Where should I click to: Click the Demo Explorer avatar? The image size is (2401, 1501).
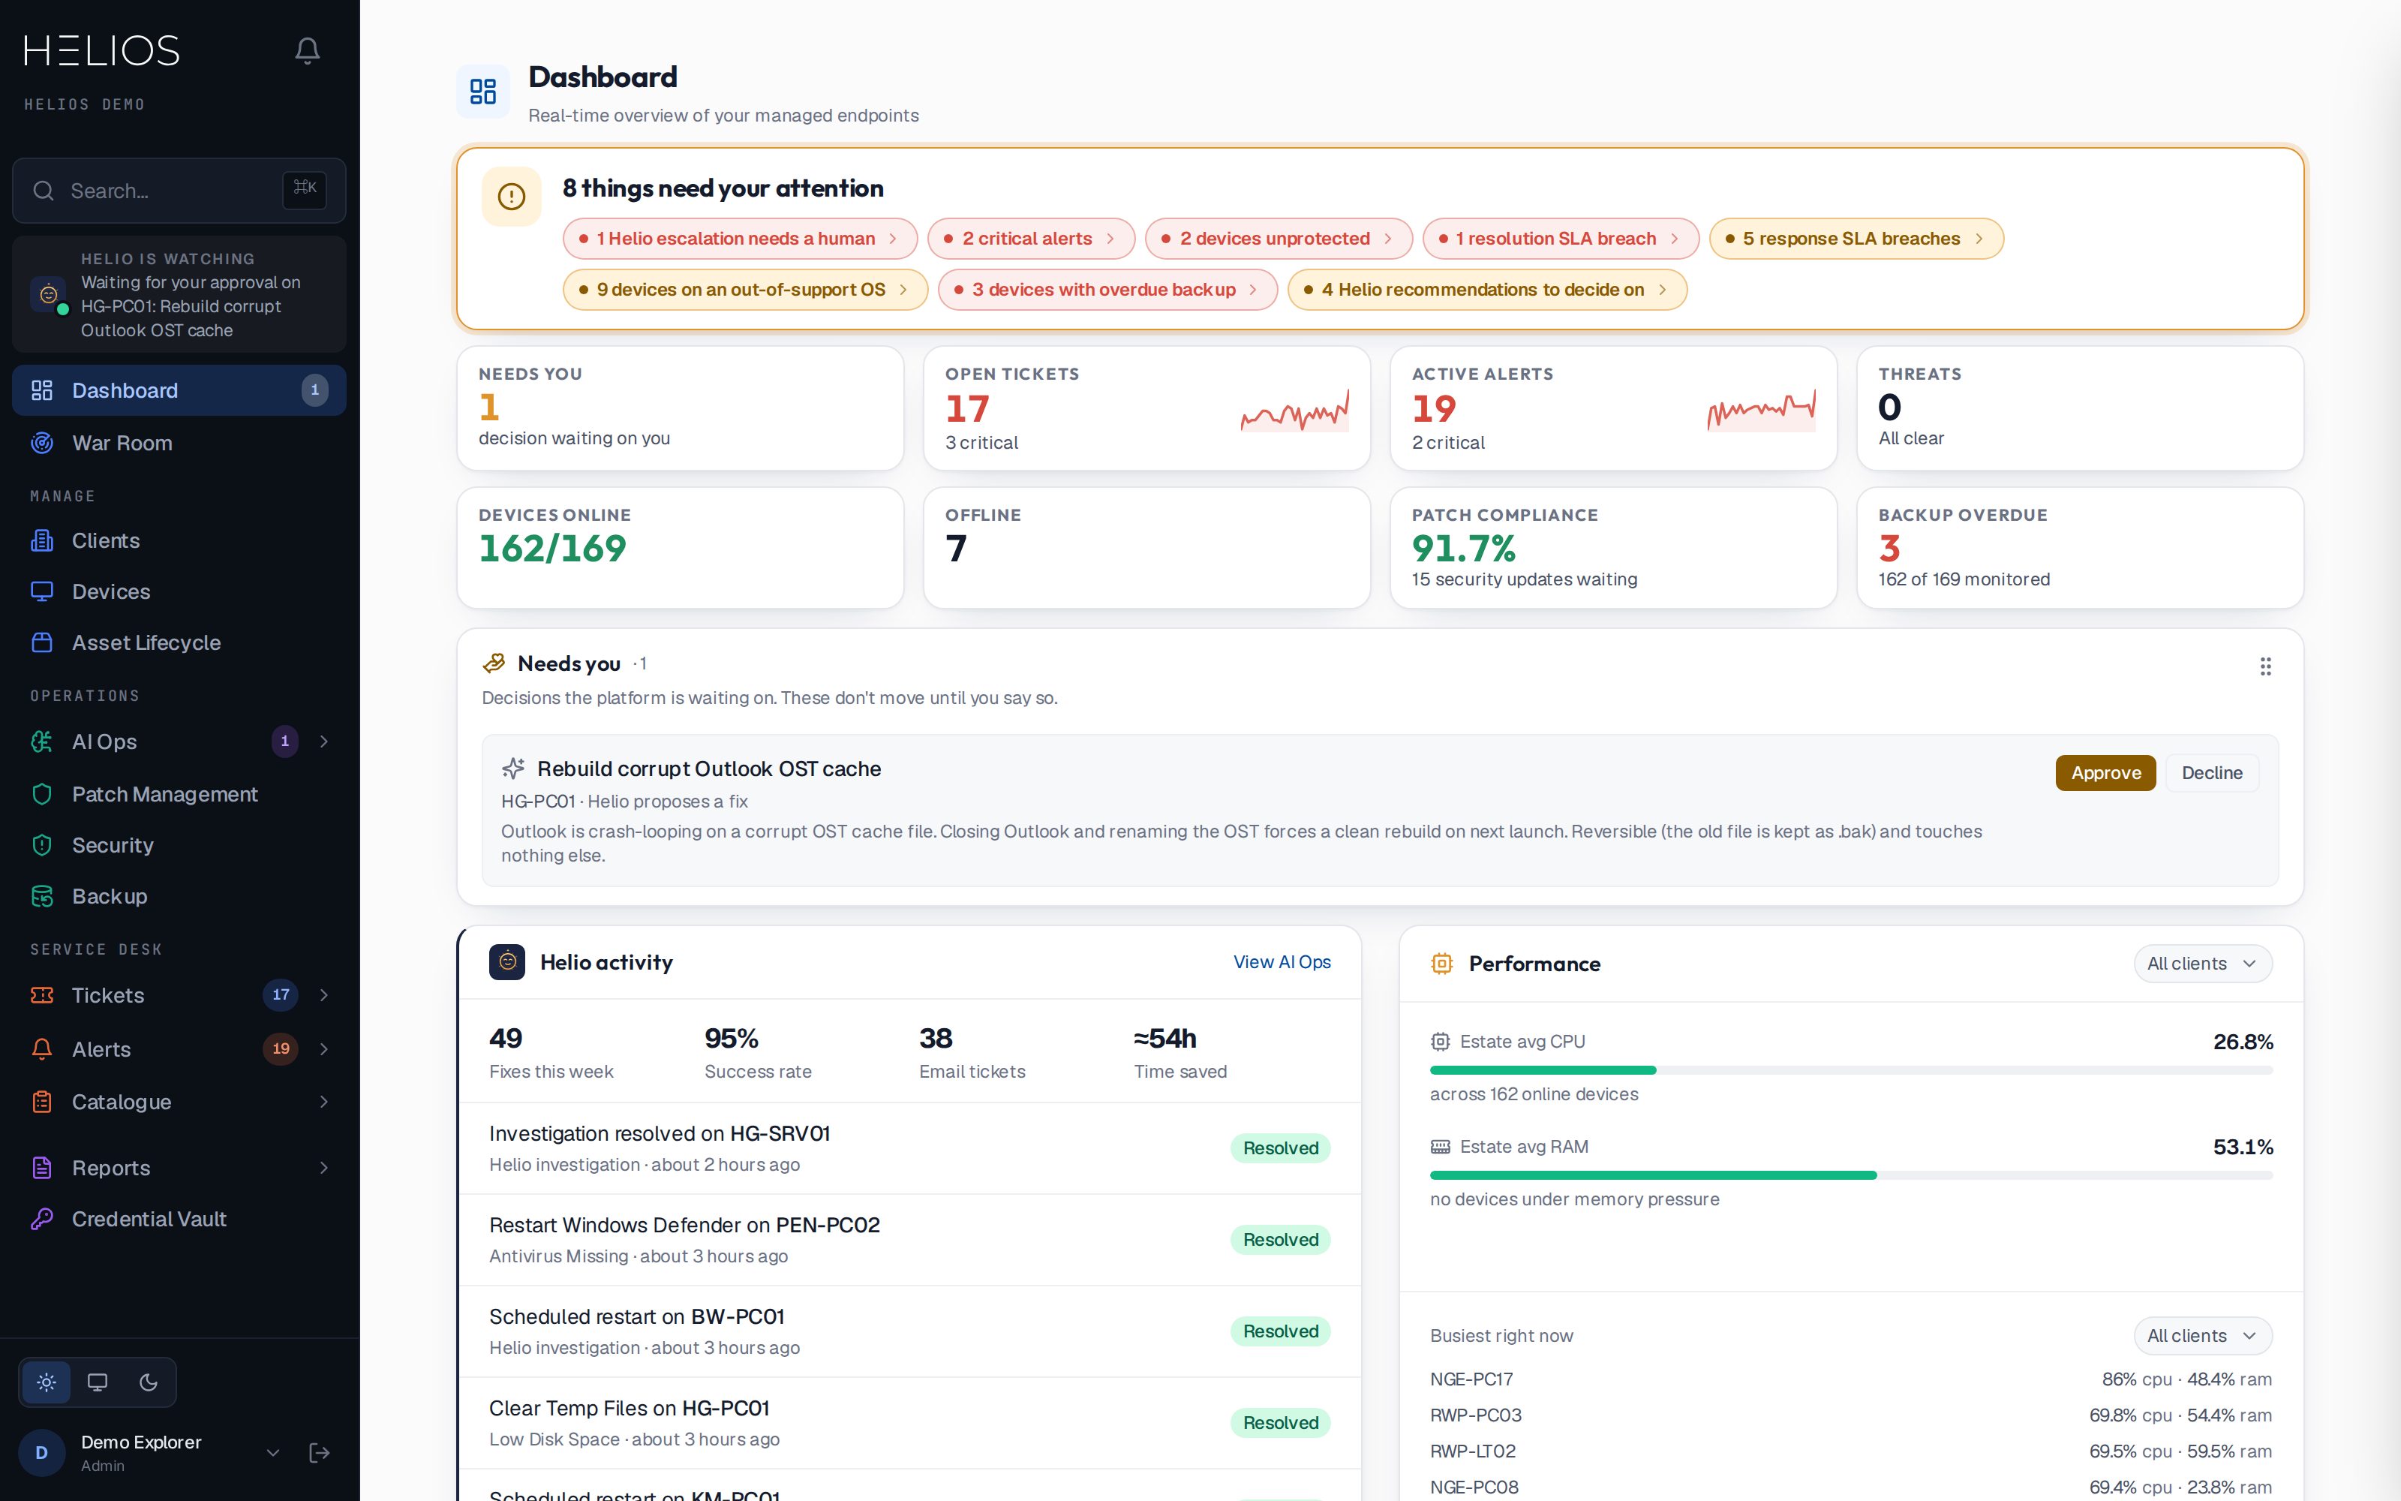coord(42,1452)
